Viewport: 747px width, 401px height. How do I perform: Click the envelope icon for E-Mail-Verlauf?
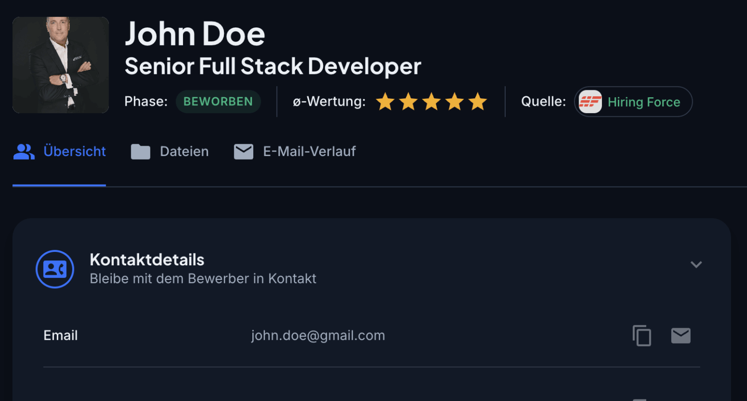(244, 152)
